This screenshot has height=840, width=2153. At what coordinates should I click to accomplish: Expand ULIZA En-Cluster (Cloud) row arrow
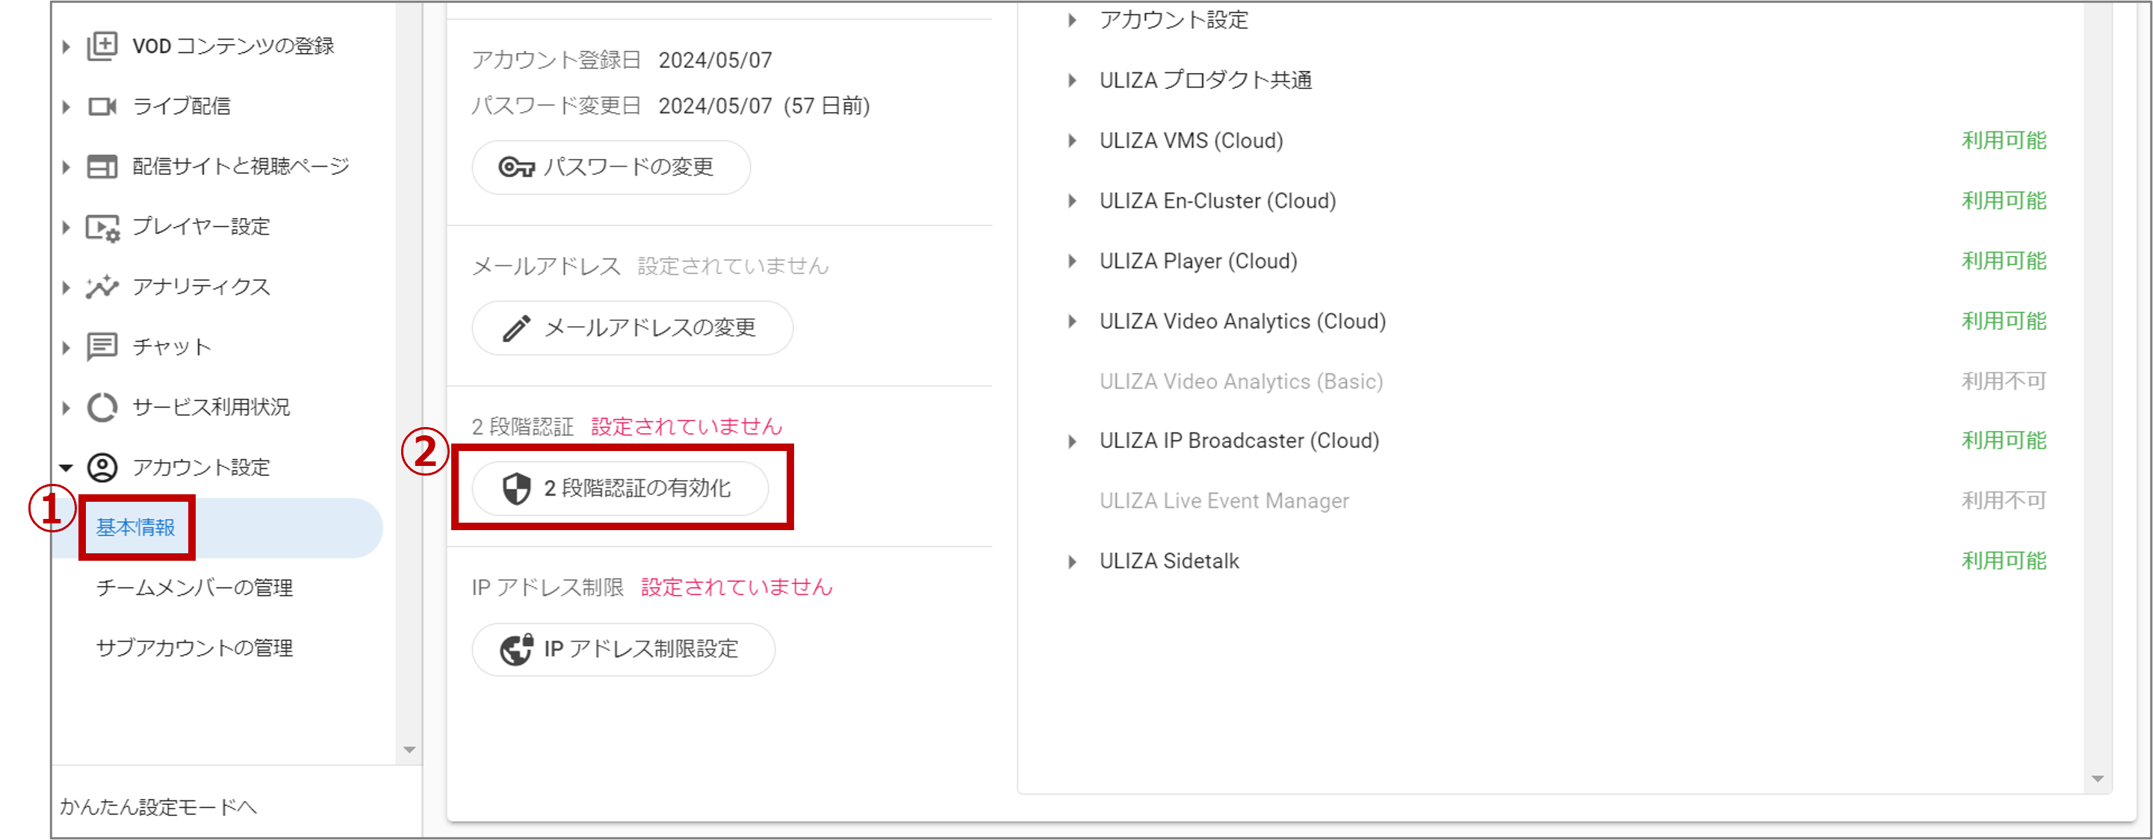tap(1071, 200)
